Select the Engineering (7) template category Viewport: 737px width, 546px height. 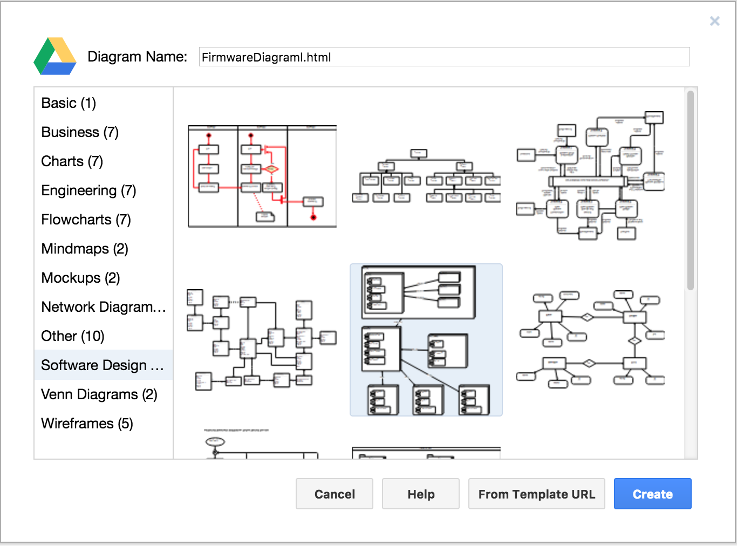88,190
